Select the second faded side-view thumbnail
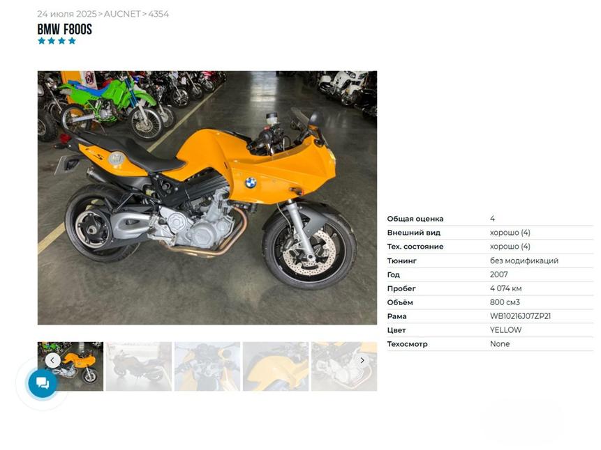The width and height of the screenshot is (601, 450). pos(139,366)
